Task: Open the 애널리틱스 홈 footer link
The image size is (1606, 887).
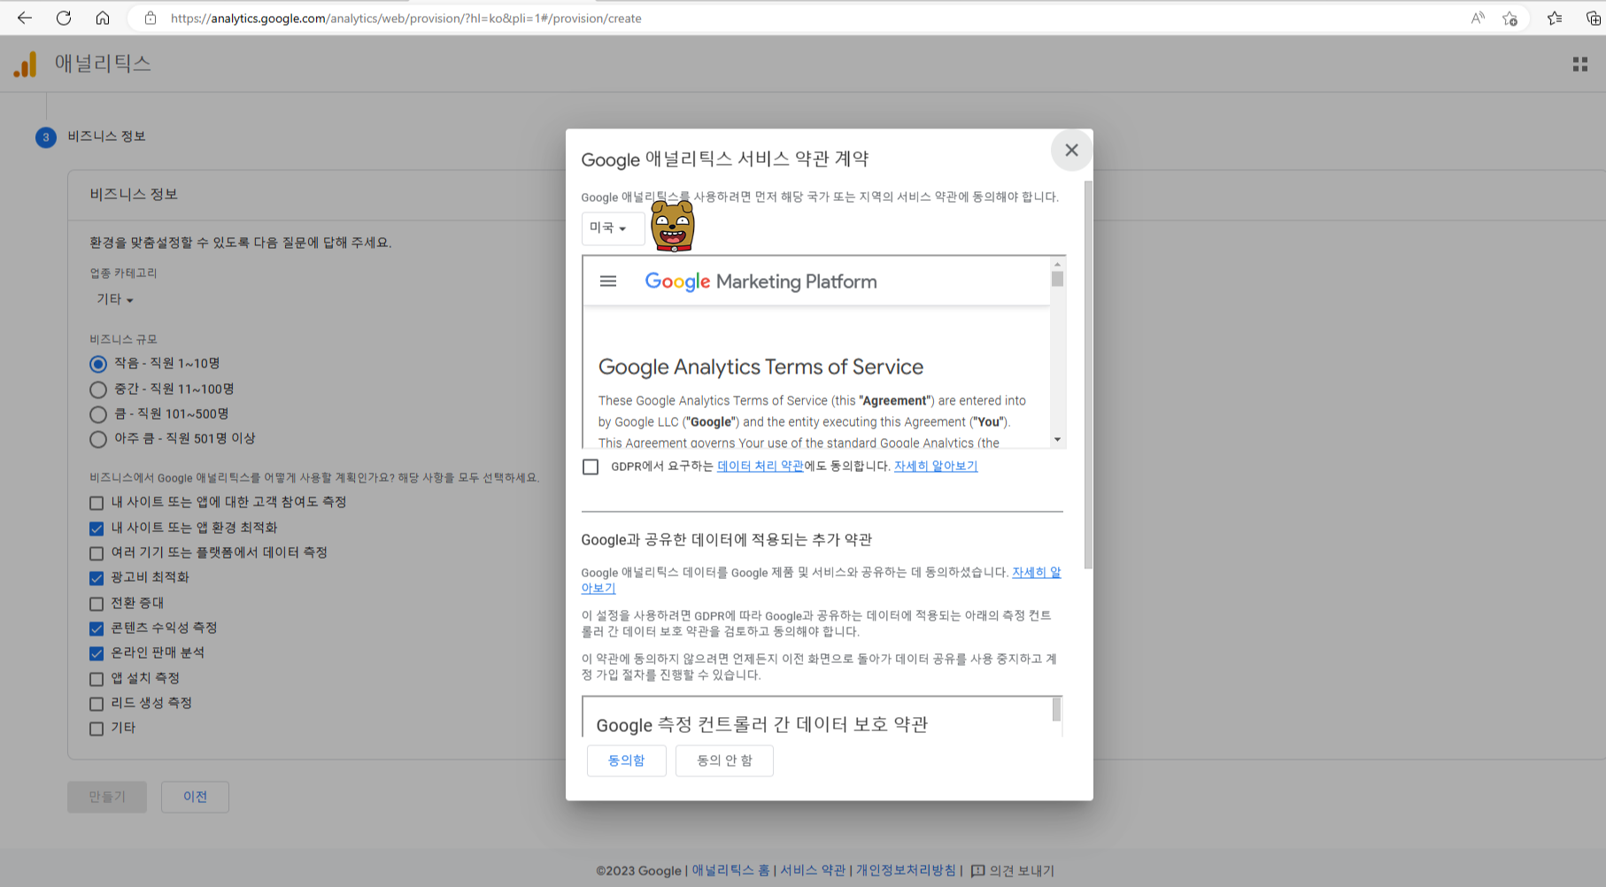Action: 730,871
